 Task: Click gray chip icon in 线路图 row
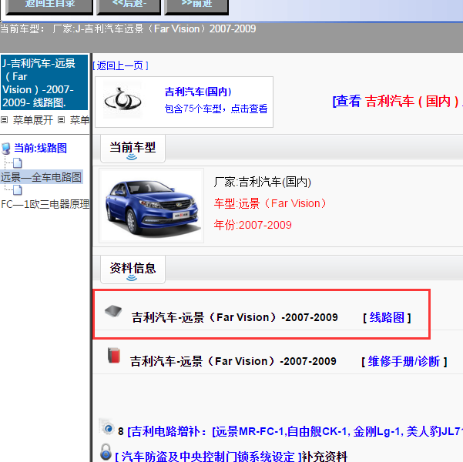[113, 311]
